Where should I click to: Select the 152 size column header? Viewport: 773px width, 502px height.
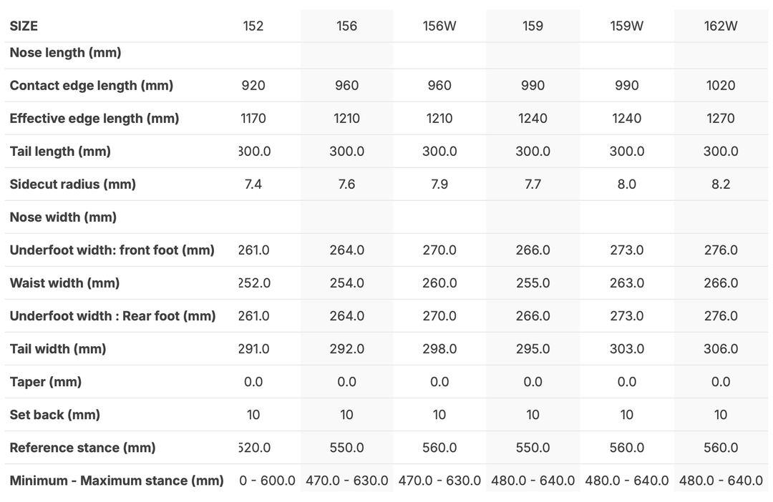tap(253, 26)
